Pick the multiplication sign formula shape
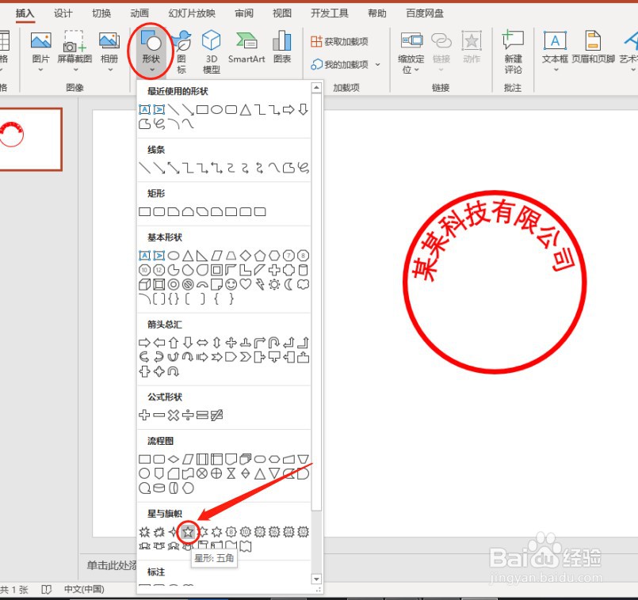638x600 pixels. 174,415
